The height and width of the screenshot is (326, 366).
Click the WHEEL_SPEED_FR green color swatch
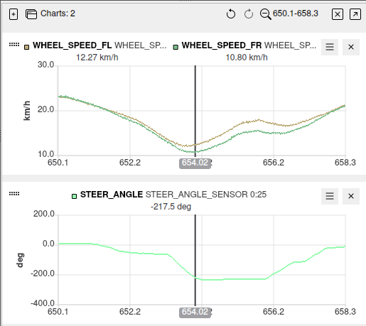176,47
